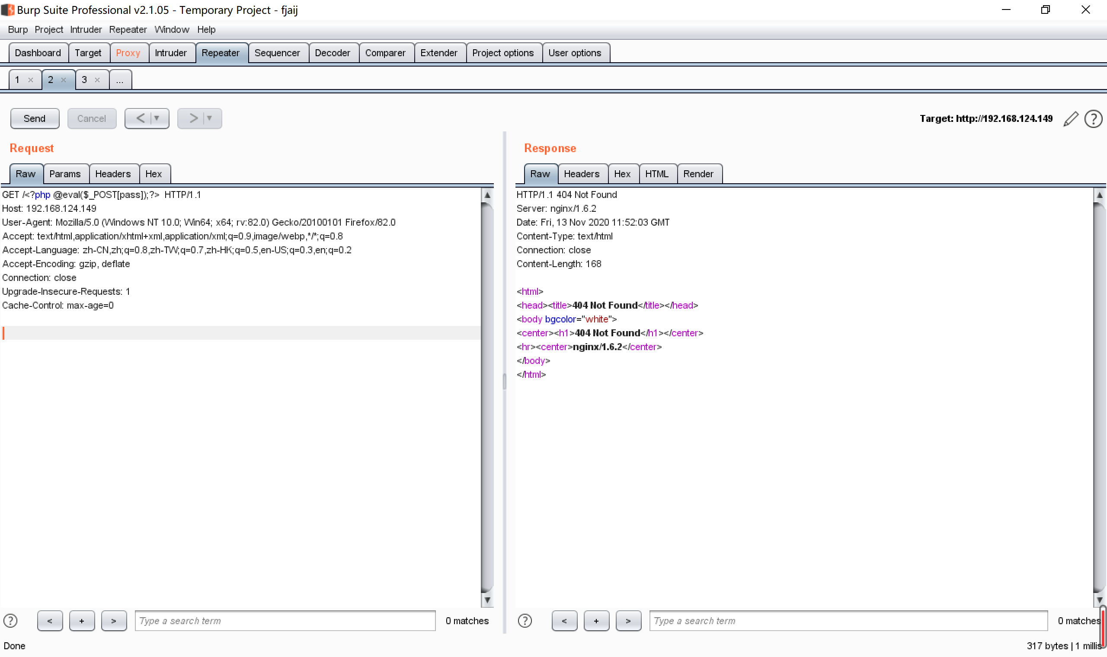1107x657 pixels.
Task: Open the Repeater menu
Action: 128,30
